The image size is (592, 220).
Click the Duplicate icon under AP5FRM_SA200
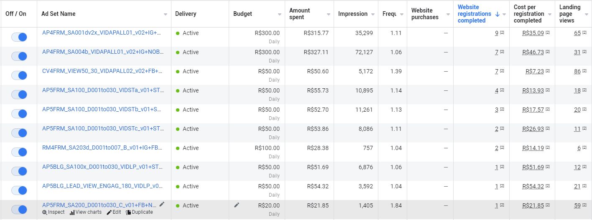(x=128, y=212)
